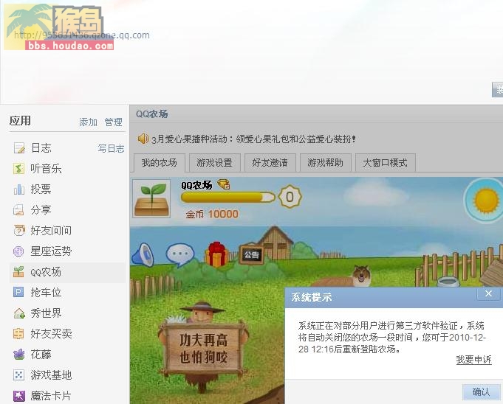
Task: Click the dog on the farm
Action: 361,276
